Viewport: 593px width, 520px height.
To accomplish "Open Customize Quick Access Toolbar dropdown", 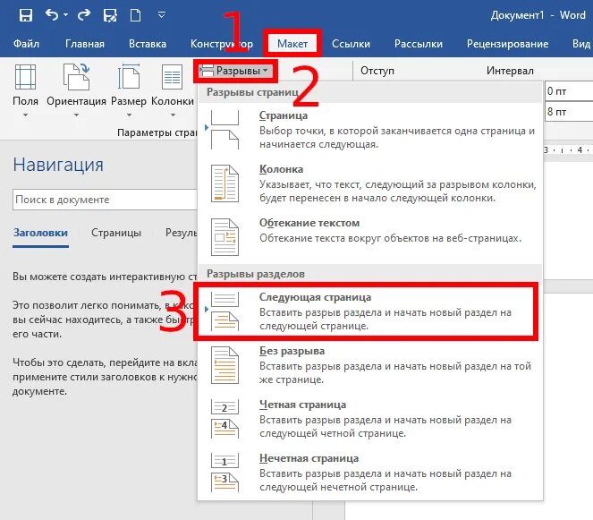I will pos(162,15).
